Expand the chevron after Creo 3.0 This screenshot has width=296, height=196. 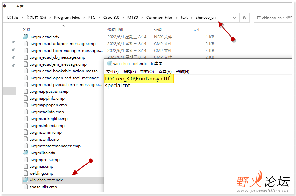pyautogui.click(x=123, y=18)
